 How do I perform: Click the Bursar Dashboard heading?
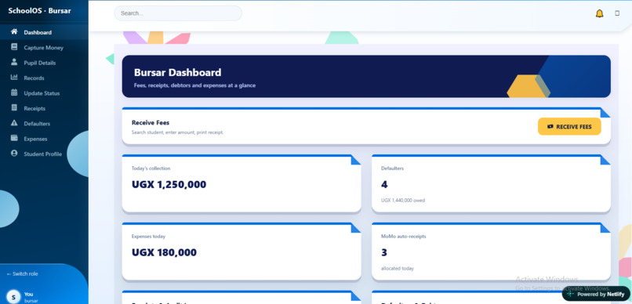click(x=177, y=73)
